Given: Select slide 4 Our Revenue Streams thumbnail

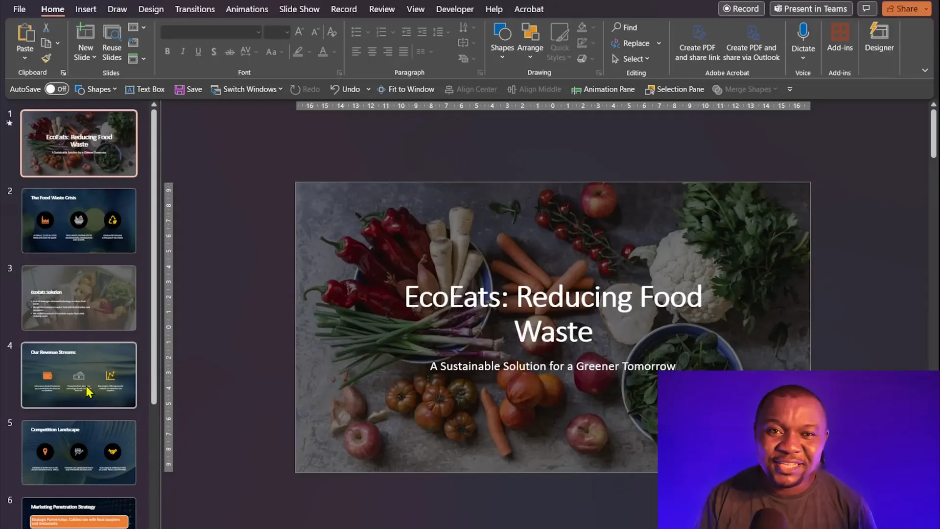Looking at the screenshot, I should (79, 375).
